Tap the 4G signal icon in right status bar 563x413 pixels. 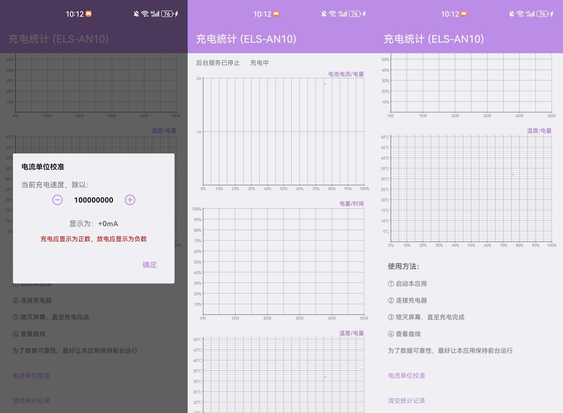click(530, 14)
